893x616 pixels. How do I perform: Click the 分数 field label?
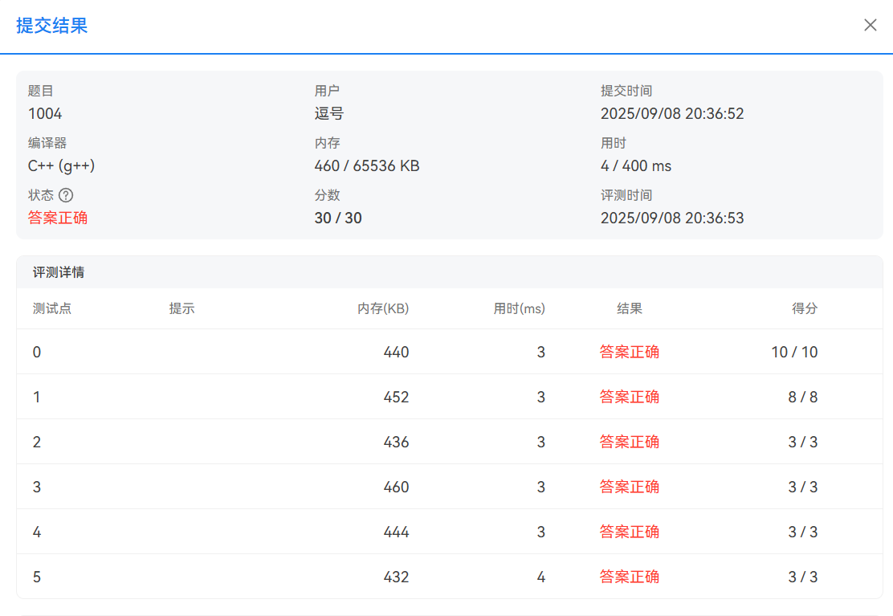click(327, 195)
